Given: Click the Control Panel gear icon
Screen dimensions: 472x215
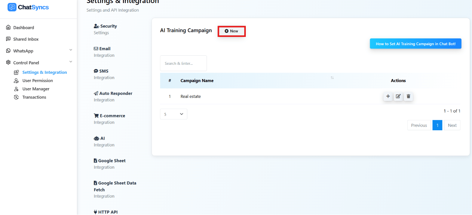Looking at the screenshot, I should (8, 63).
